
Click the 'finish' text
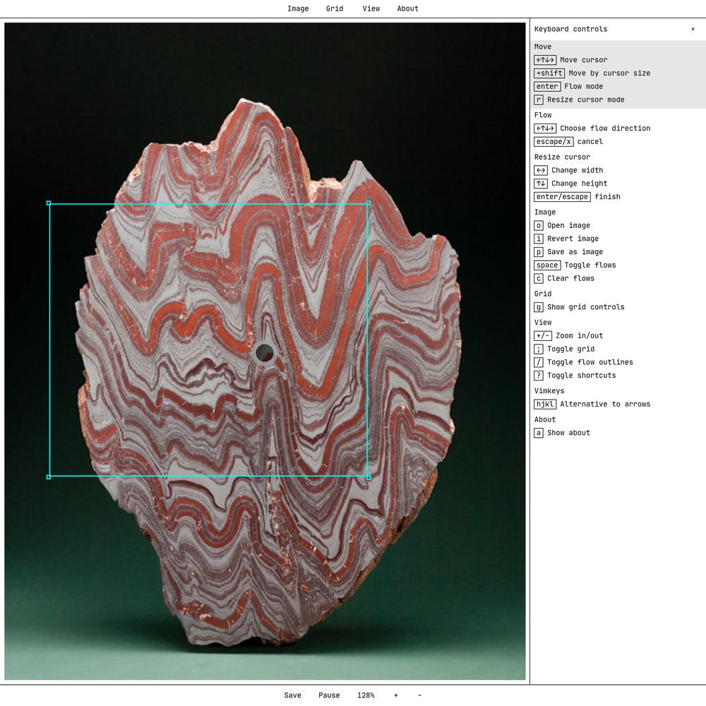pos(607,197)
